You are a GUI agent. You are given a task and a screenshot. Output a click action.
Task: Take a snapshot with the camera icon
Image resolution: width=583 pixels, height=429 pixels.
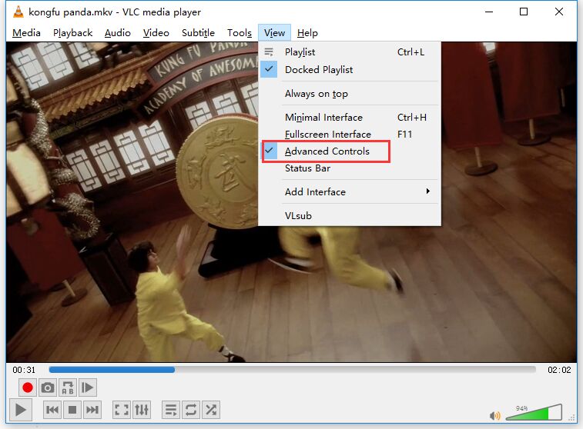click(48, 387)
